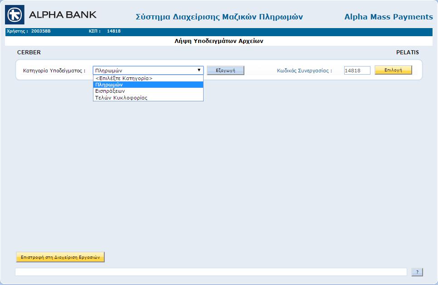Image resolution: width=438 pixels, height=285 pixels.
Task: Open the Κατηγορία Υποδείγματος dropdown arrow
Action: (199, 70)
